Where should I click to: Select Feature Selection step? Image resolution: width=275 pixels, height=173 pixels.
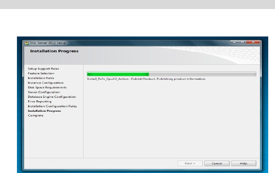click(x=41, y=73)
